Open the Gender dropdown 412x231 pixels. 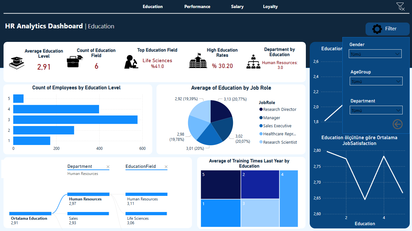coord(375,54)
